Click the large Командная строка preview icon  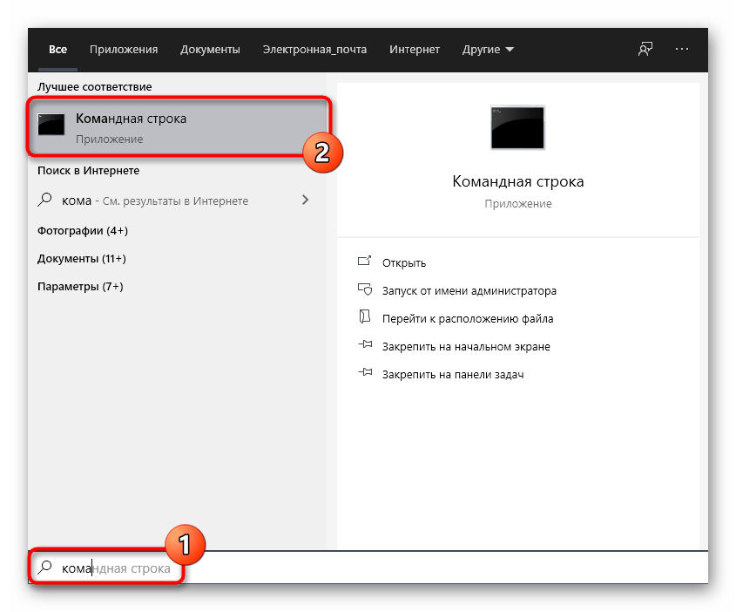click(x=517, y=129)
